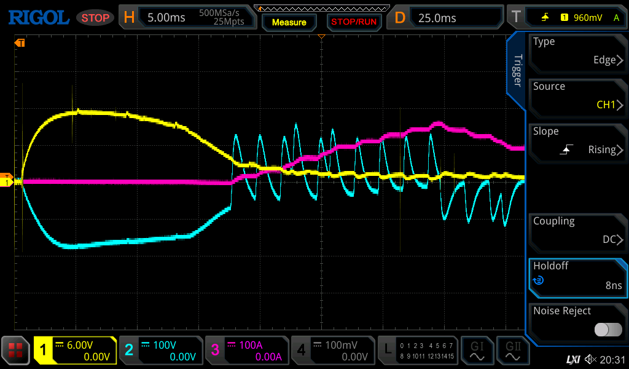Open the red function navigation grid icon
629x369 pixels.
pyautogui.click(x=15, y=351)
